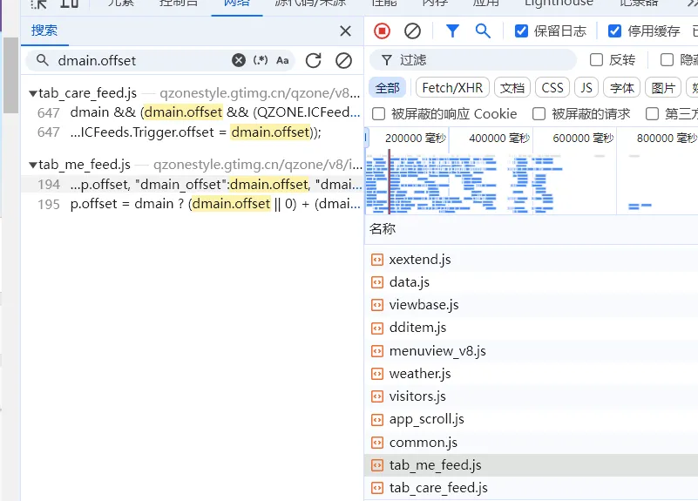Collapse tab_me_feed.js search results
The width and height of the screenshot is (698, 501).
pyautogui.click(x=32, y=165)
